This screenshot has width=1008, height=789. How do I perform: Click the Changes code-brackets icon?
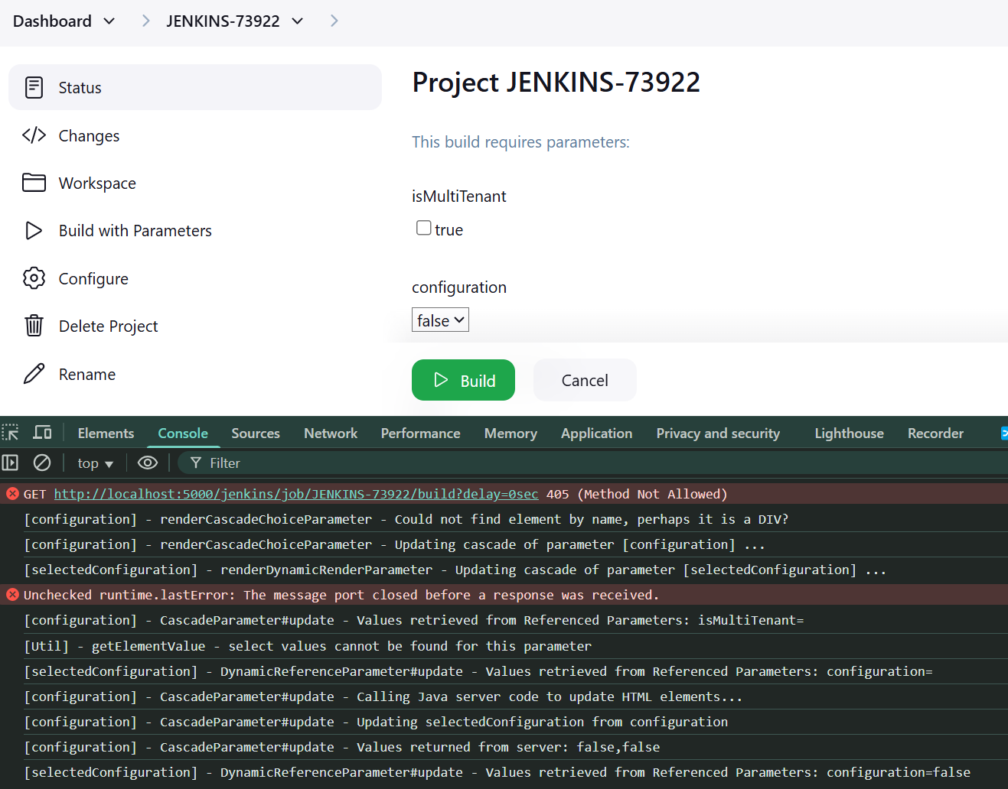pyautogui.click(x=34, y=135)
